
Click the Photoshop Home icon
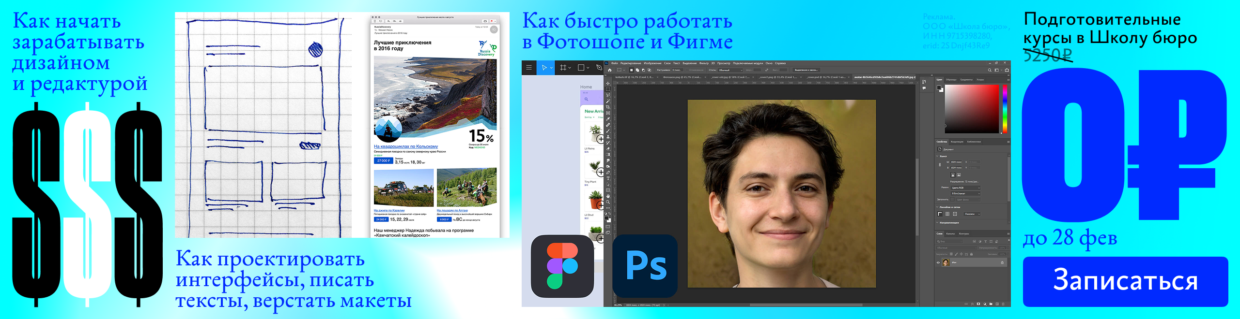click(x=610, y=70)
